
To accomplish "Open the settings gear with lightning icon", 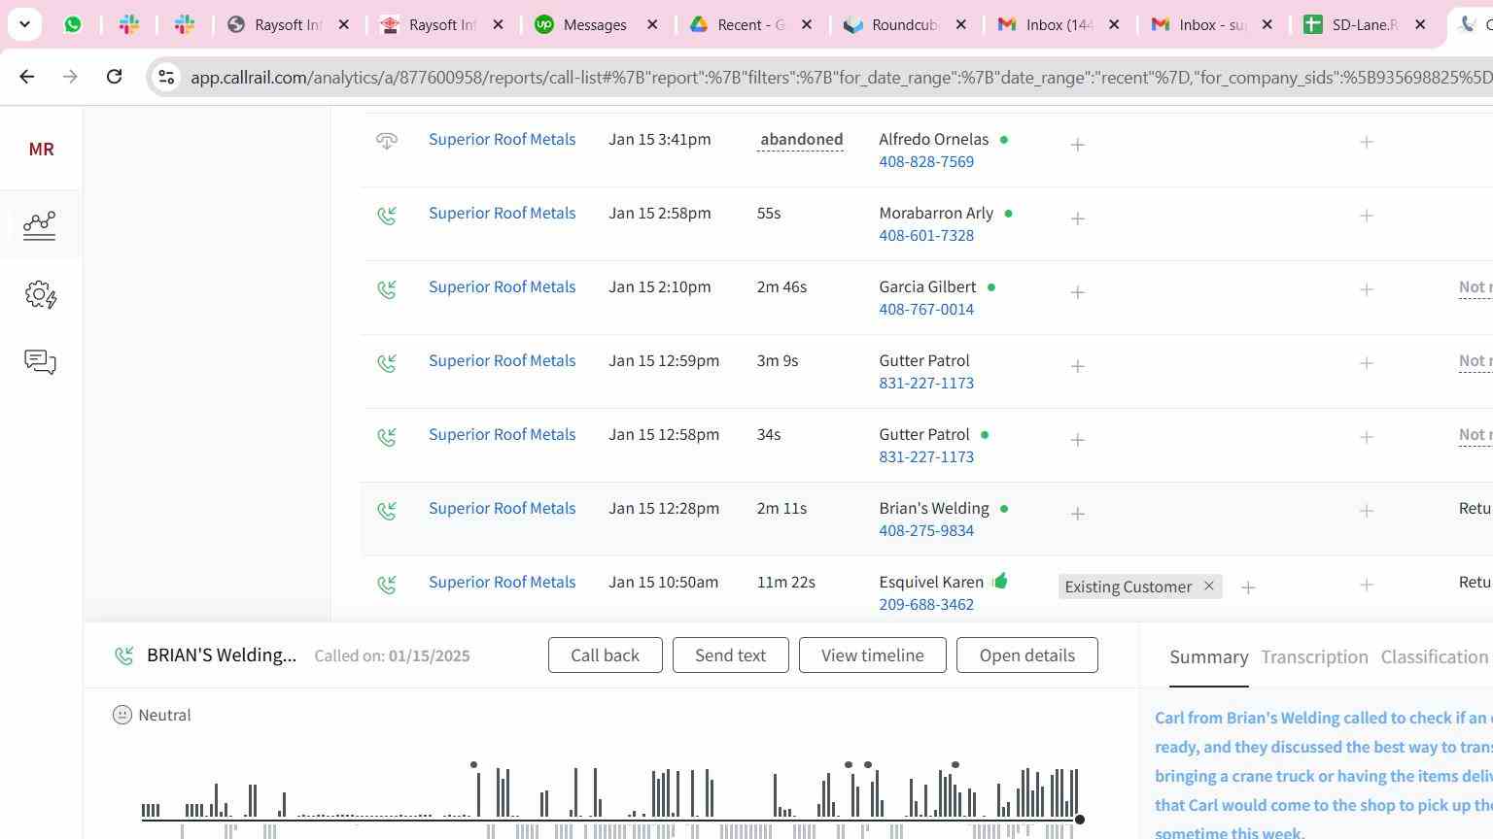I will (x=40, y=294).
